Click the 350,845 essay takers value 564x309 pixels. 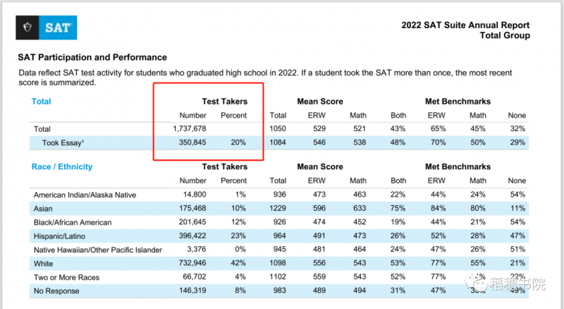pos(192,143)
